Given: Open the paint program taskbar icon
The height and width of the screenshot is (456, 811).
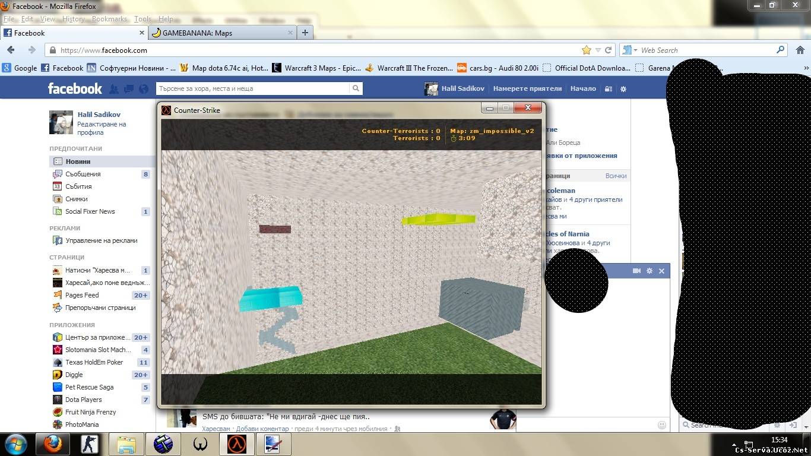Looking at the screenshot, I should [x=273, y=444].
